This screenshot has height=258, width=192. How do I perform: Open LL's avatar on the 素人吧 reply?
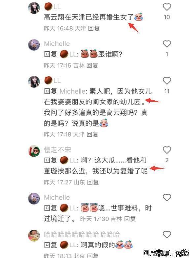pos(34,82)
